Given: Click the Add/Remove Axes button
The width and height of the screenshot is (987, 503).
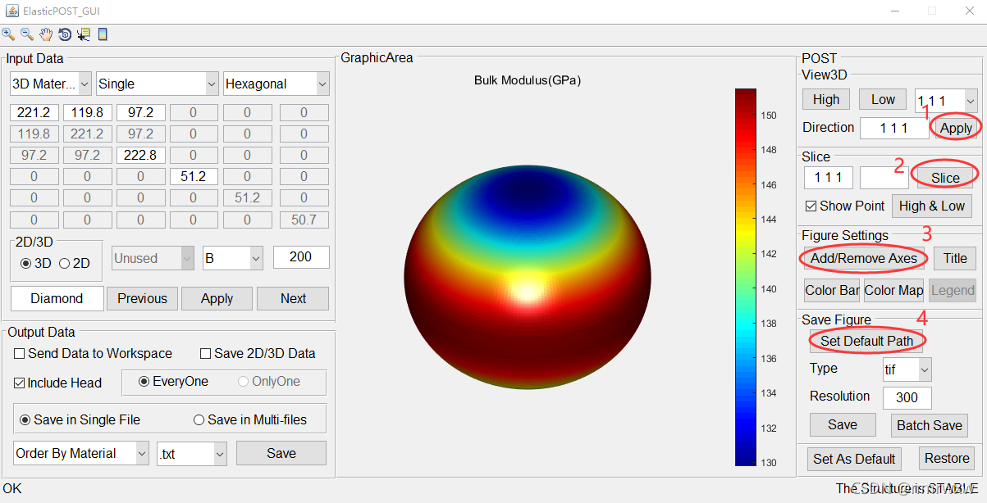Looking at the screenshot, I should click(864, 258).
